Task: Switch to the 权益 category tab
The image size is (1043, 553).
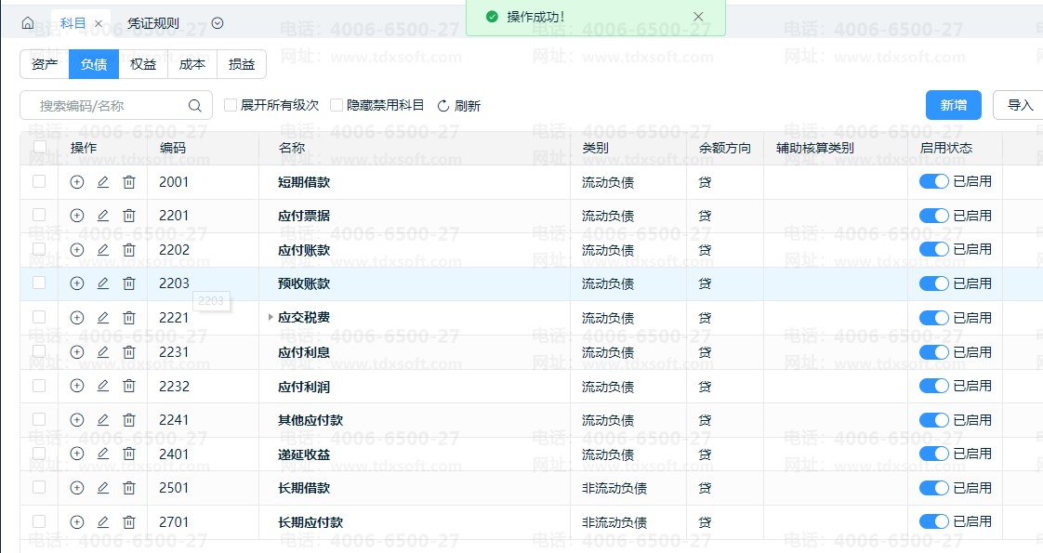Action: [x=143, y=64]
